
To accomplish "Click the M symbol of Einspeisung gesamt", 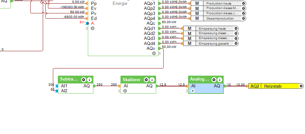I will click(x=189, y=43).
